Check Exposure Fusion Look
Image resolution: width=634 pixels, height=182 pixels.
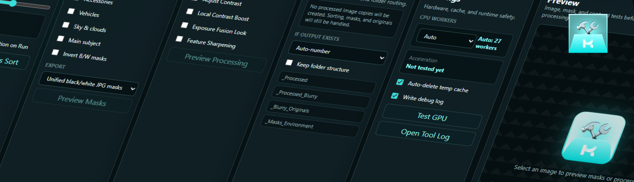pos(184,25)
